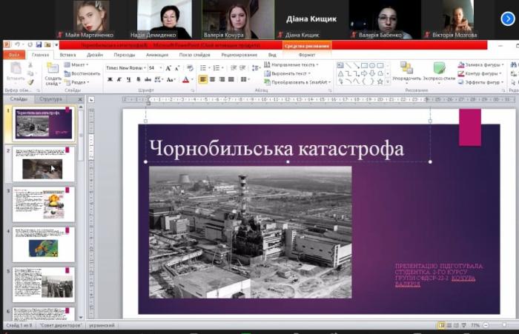Increase font size with the large A icon
Image resolution: width=519 pixels, height=334 pixels.
pyautogui.click(x=168, y=68)
